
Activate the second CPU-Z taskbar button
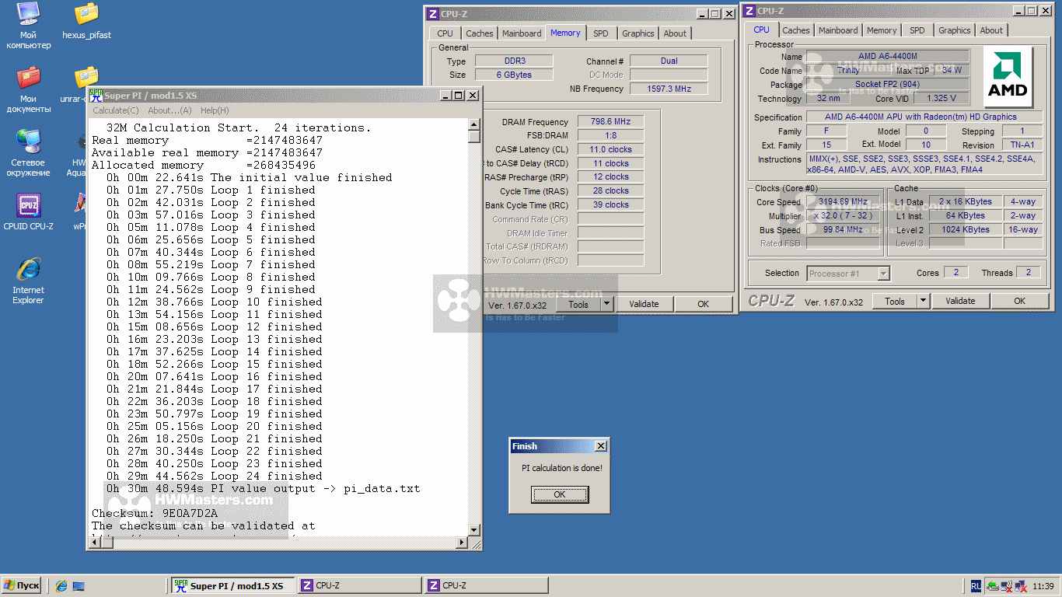pos(486,585)
